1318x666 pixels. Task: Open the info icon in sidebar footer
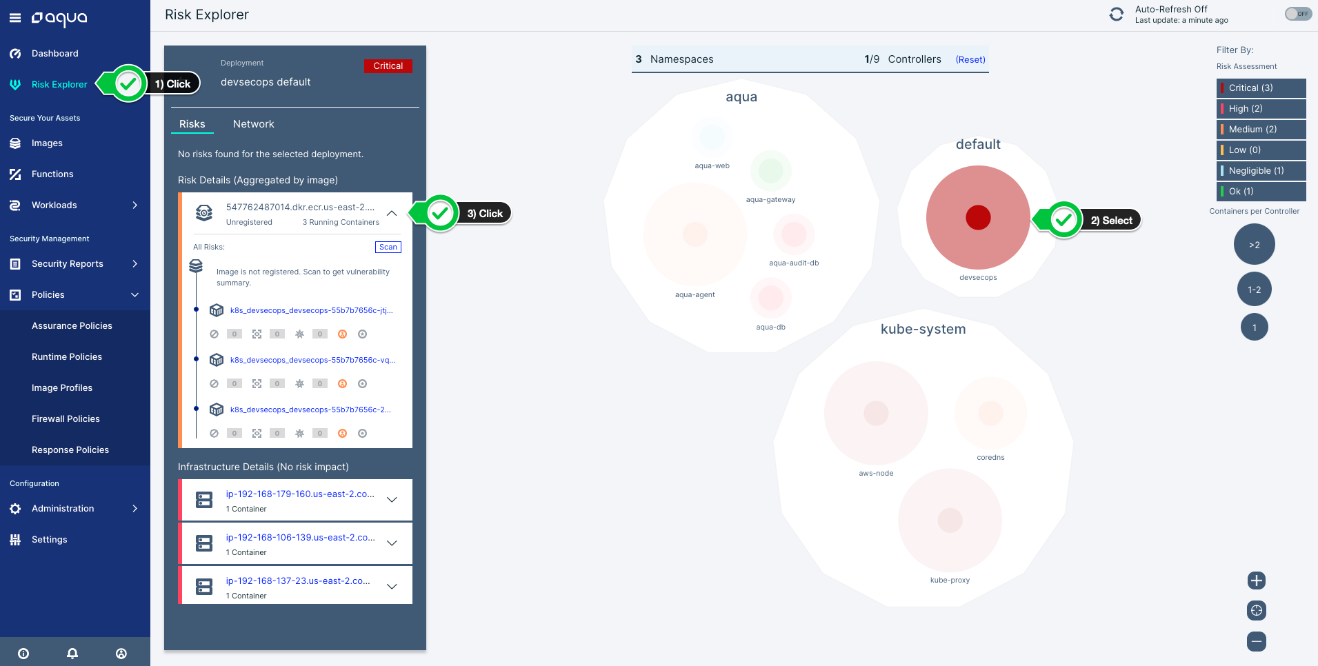(23, 654)
